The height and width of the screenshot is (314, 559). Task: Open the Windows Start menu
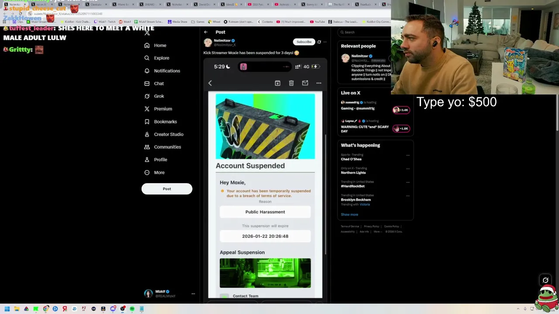[7, 309]
